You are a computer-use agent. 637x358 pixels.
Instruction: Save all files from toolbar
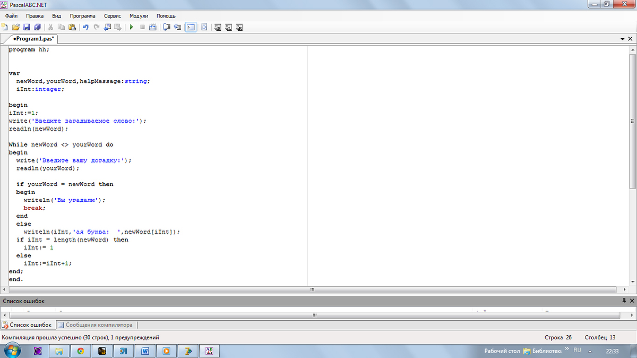[37, 27]
